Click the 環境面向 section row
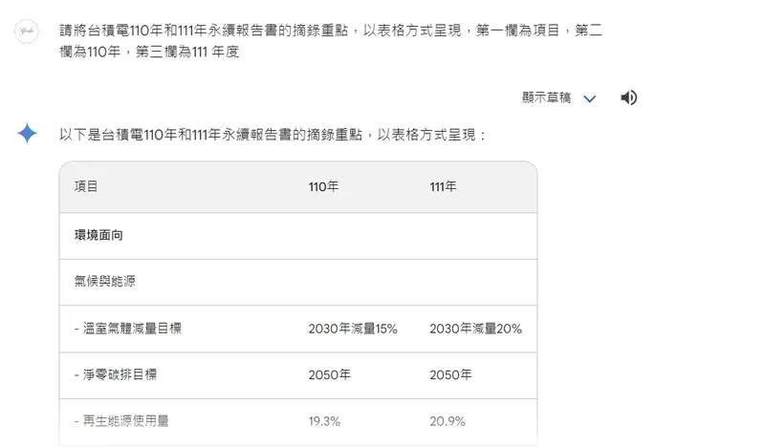The image size is (765, 447). coord(98,235)
